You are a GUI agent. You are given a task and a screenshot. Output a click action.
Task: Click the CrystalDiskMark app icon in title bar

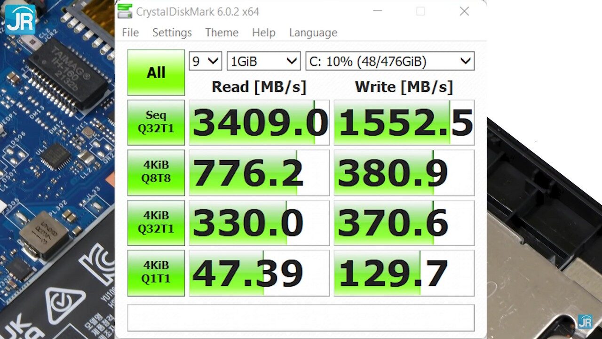click(125, 12)
